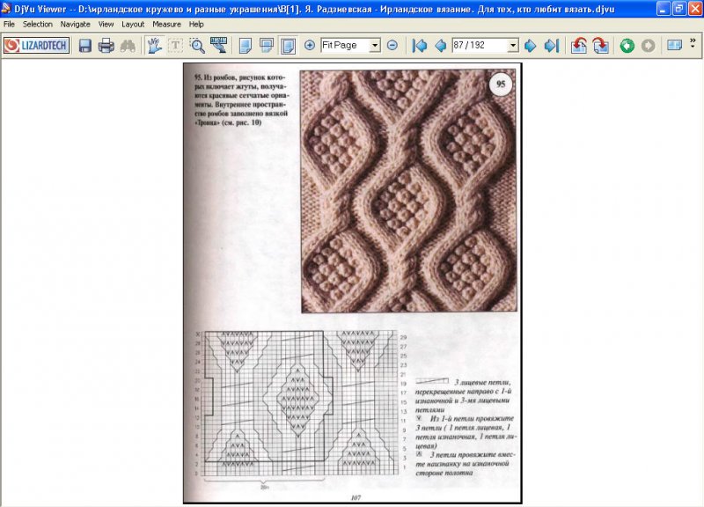Restore down the DjVu Viewer window

point(679,9)
